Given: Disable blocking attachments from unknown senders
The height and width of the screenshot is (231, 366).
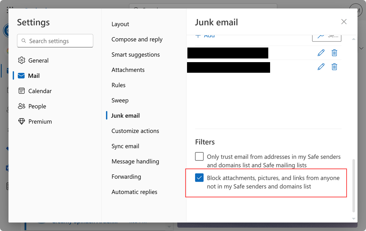Looking at the screenshot, I should point(199,178).
